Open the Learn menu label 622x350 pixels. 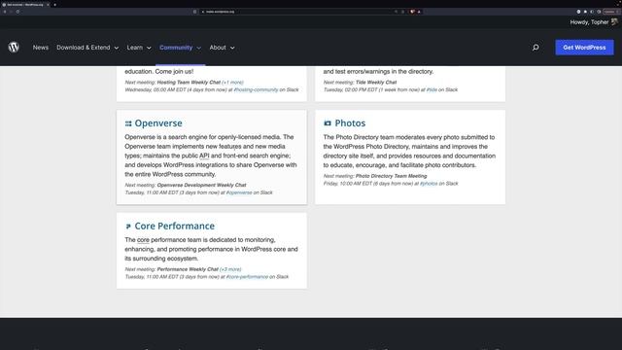tap(134, 48)
